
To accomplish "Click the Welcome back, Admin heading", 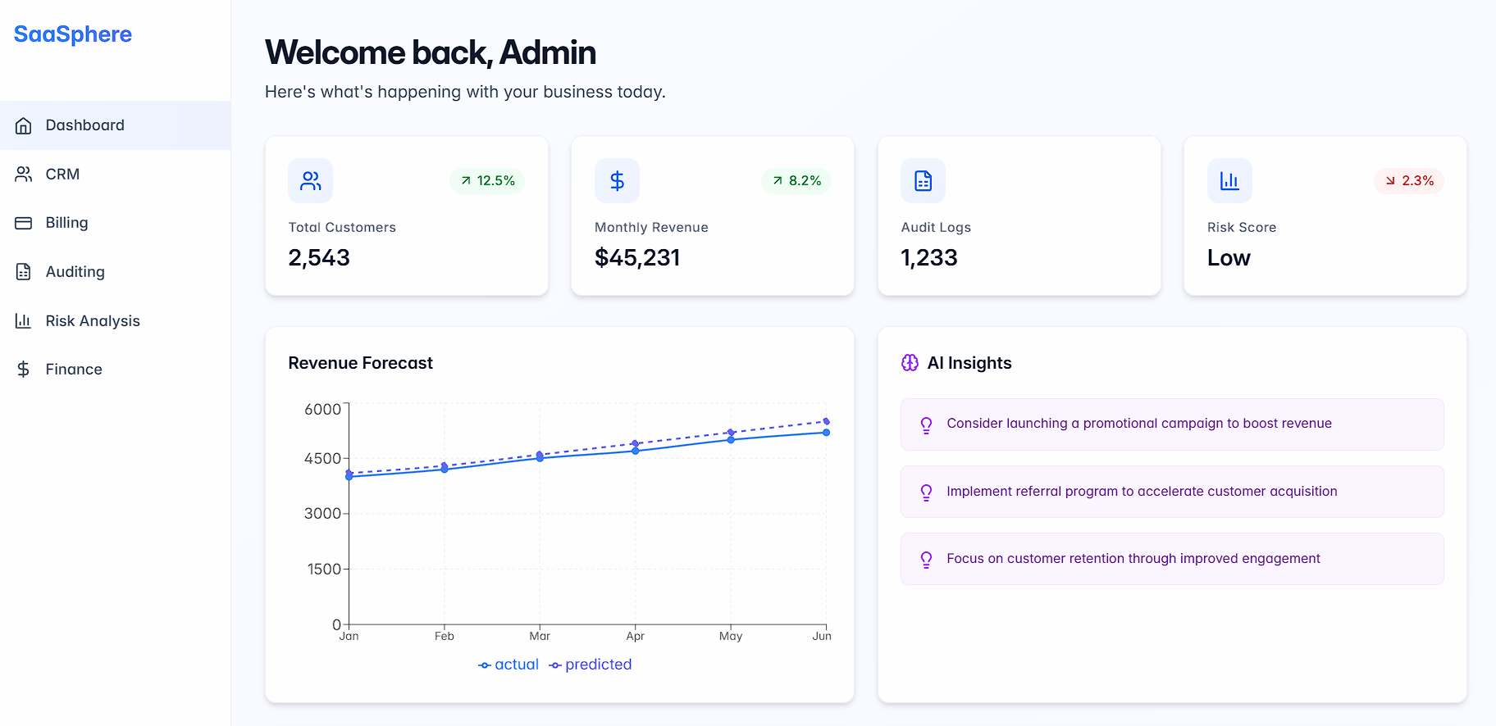I will [x=431, y=52].
